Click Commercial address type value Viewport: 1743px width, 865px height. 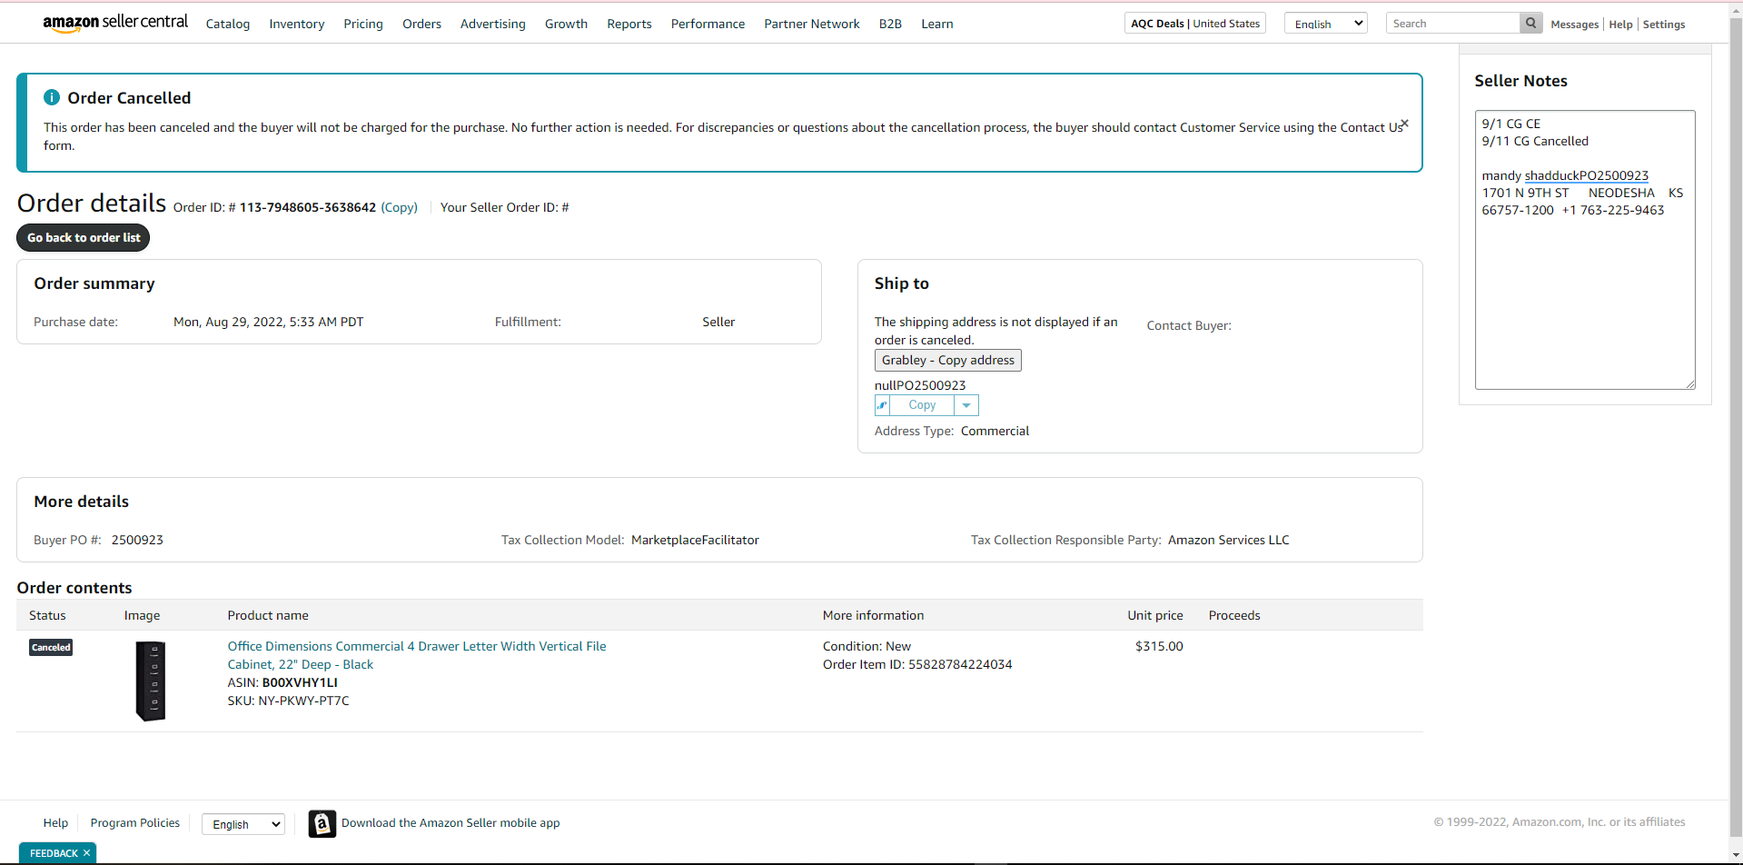(995, 431)
